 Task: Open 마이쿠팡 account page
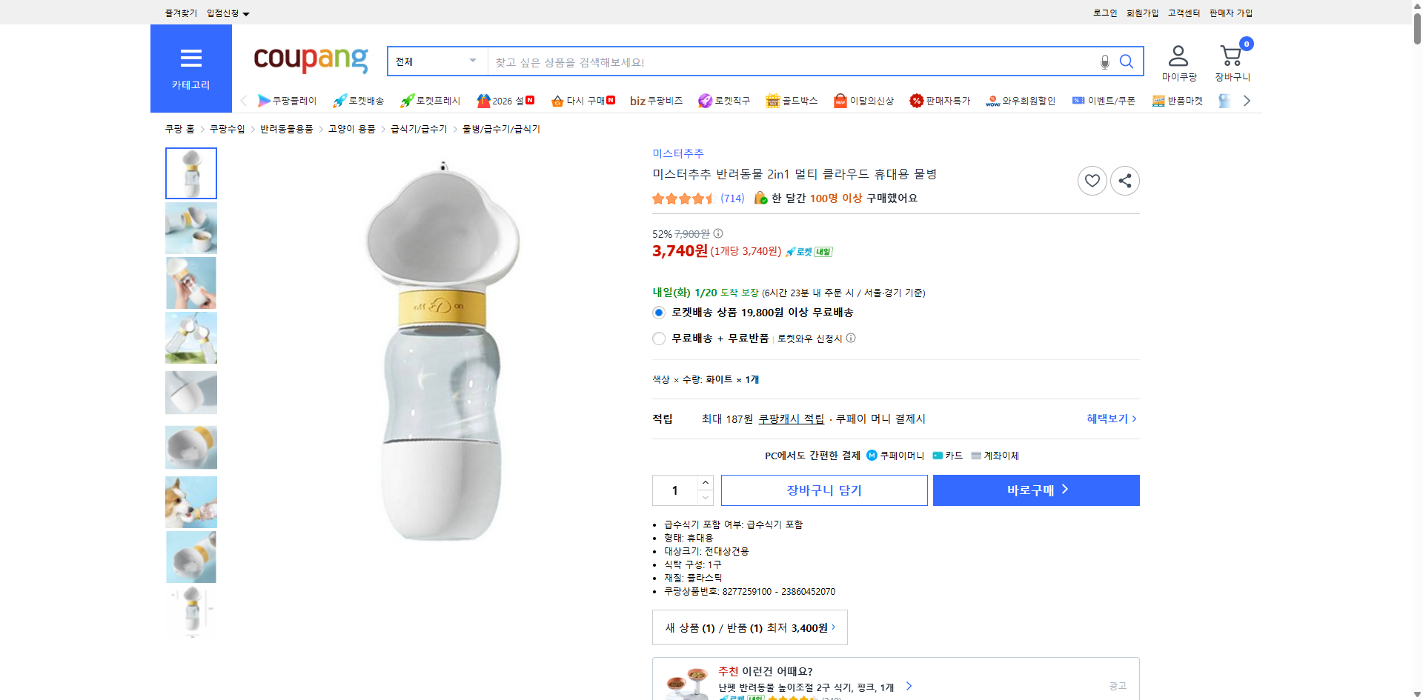[1177, 59]
